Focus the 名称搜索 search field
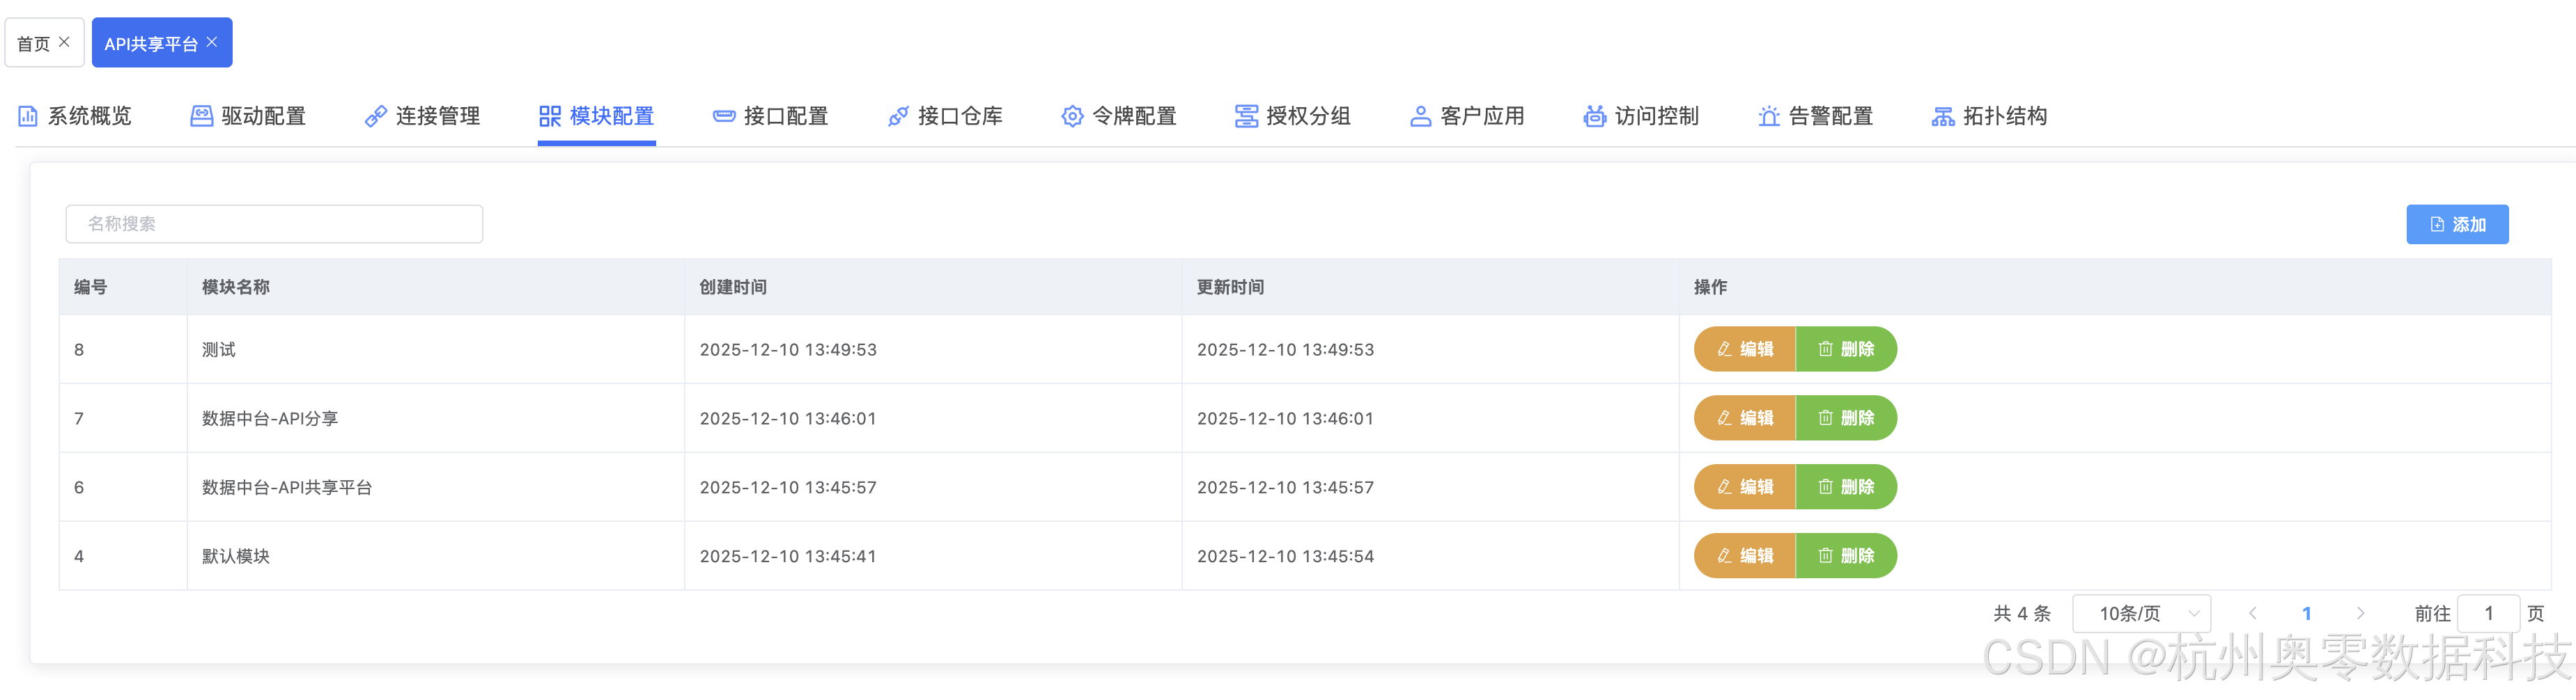Screen dimensions: 2576x700 (x=274, y=223)
